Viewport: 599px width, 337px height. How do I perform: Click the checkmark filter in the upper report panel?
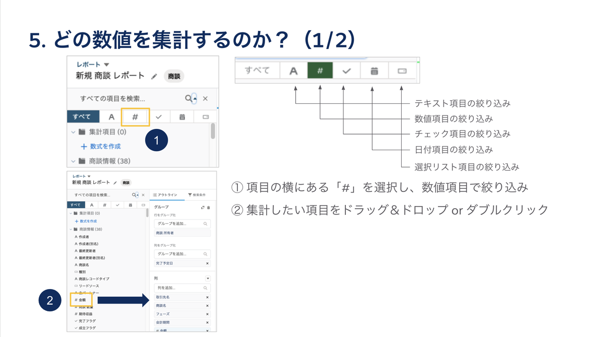[159, 117]
